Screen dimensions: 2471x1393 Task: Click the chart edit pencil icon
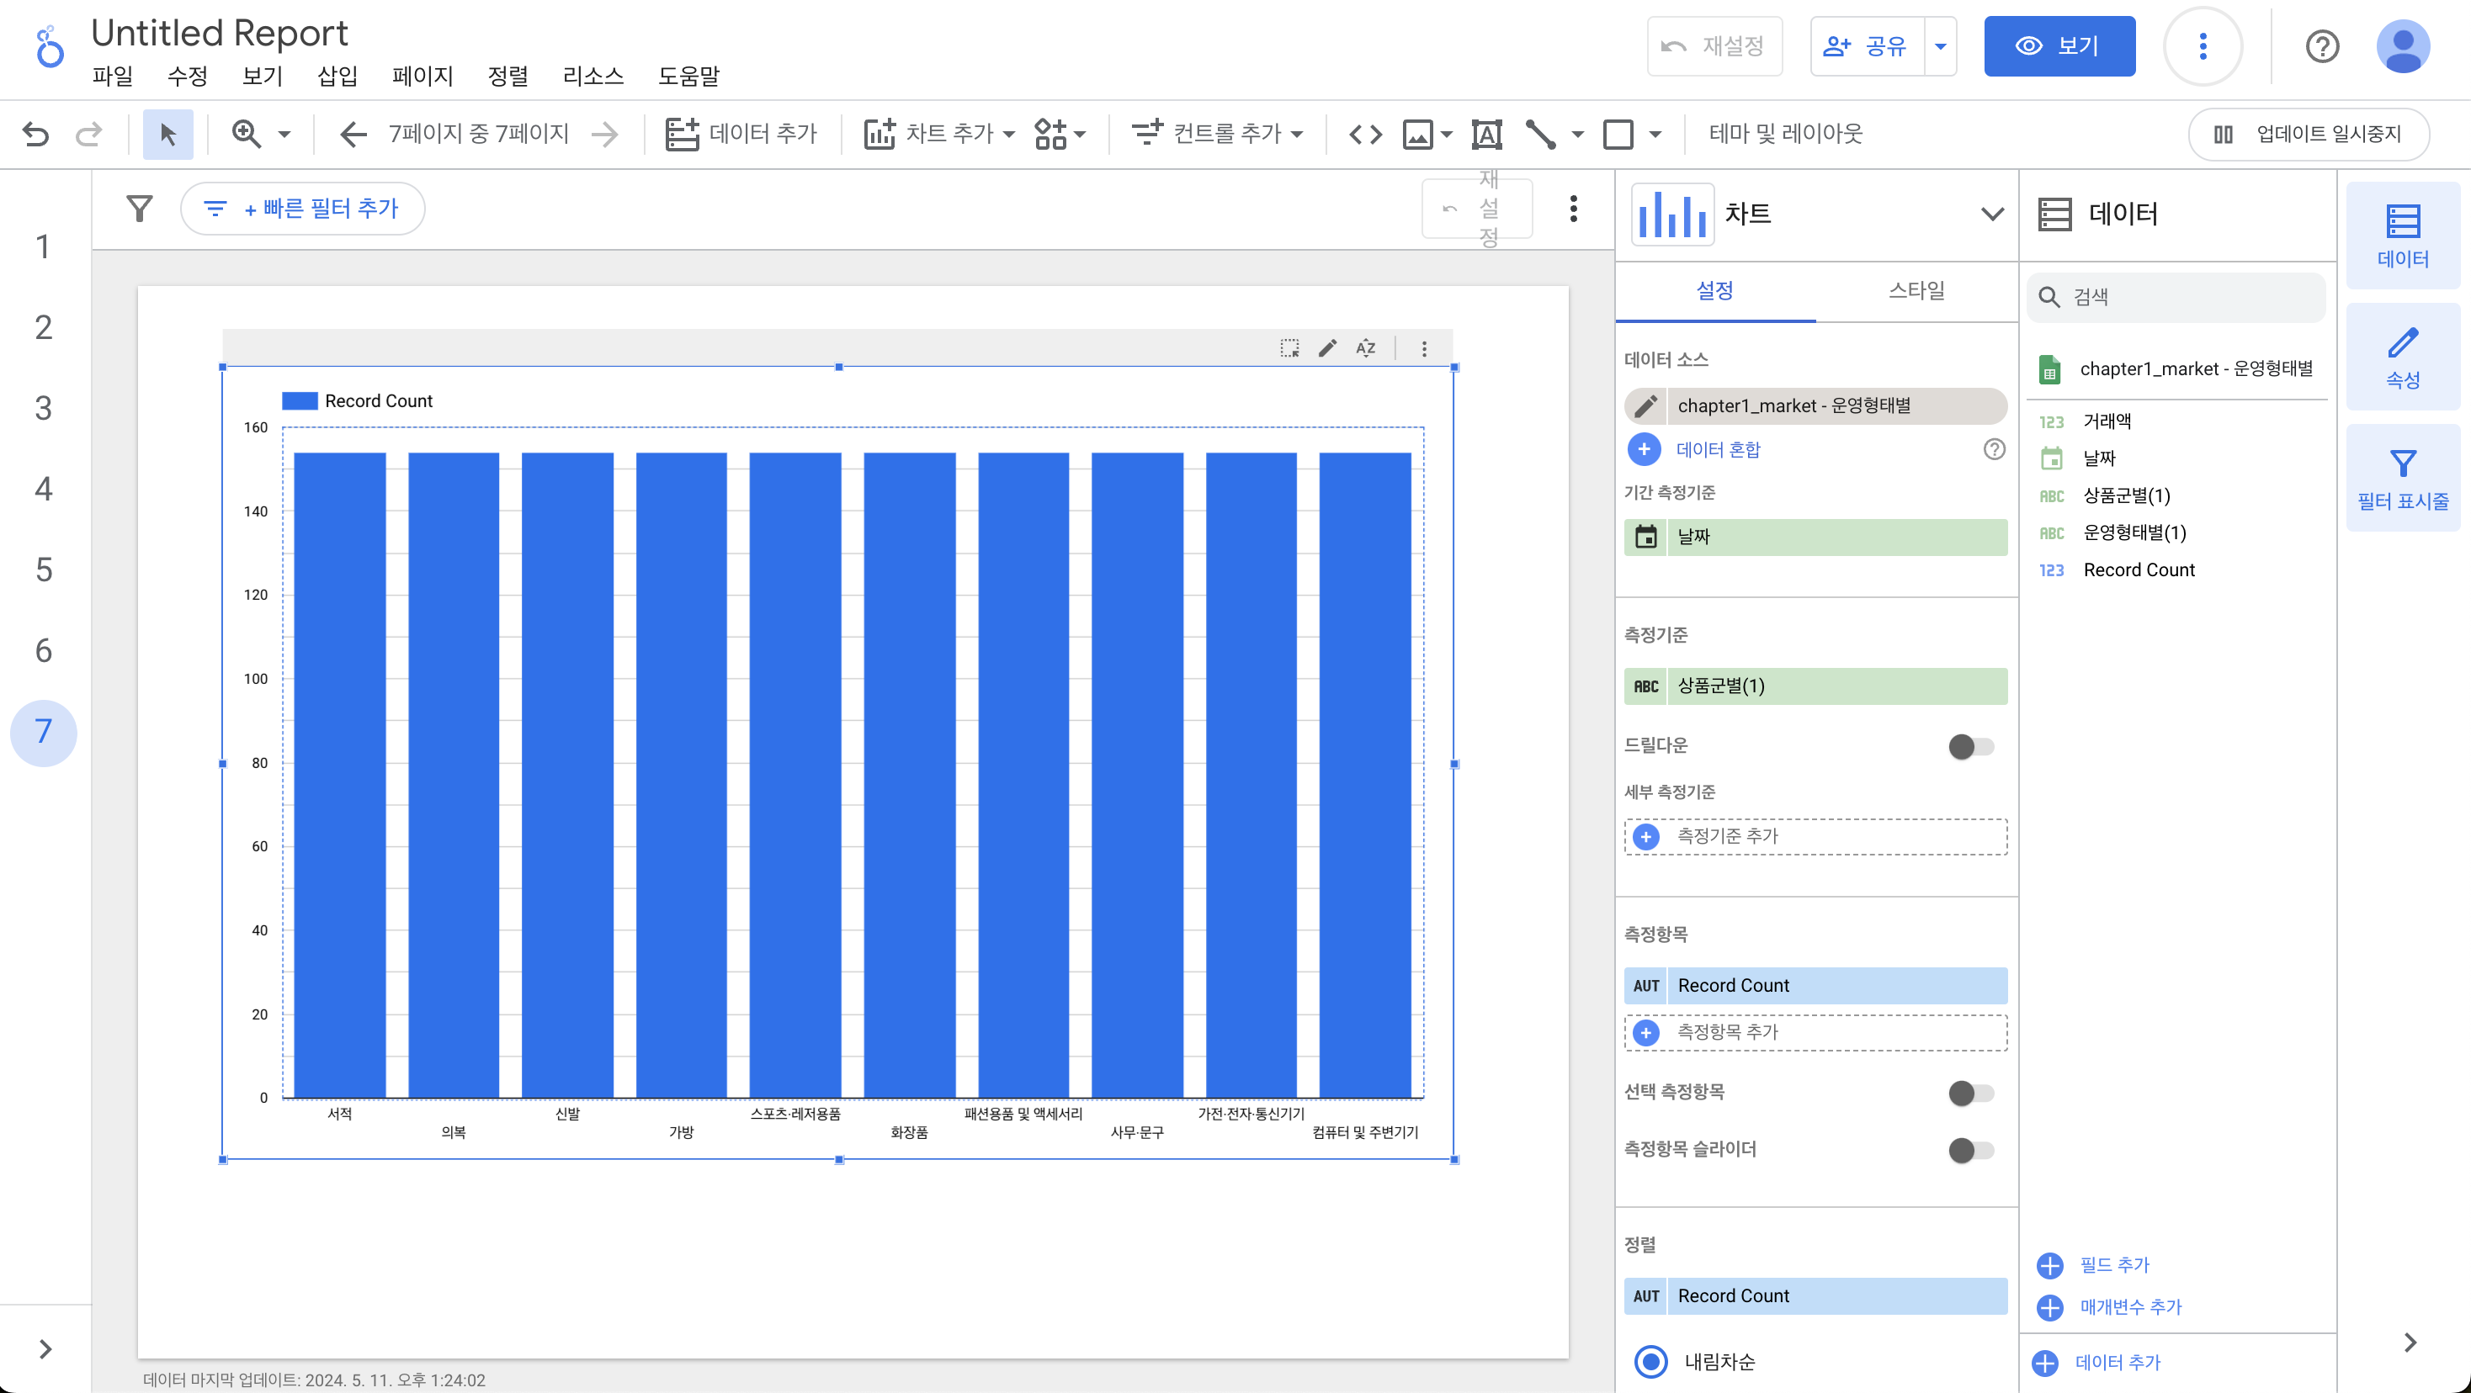[x=1327, y=348]
